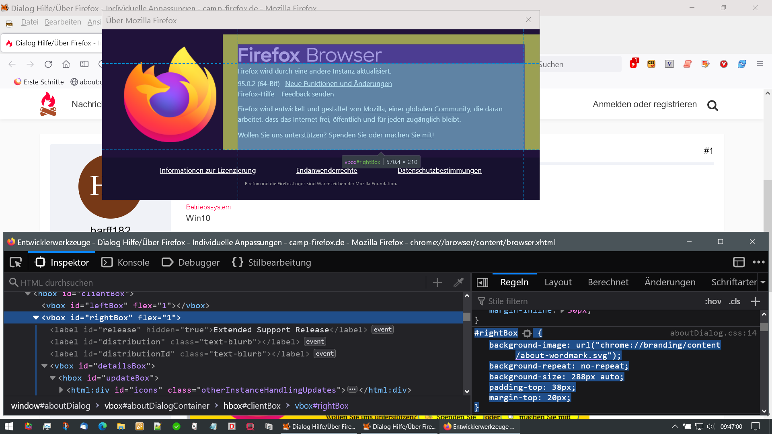The width and height of the screenshot is (772, 434).
Task: Collapse the vbox rightBox tree node
Action: coord(36,317)
